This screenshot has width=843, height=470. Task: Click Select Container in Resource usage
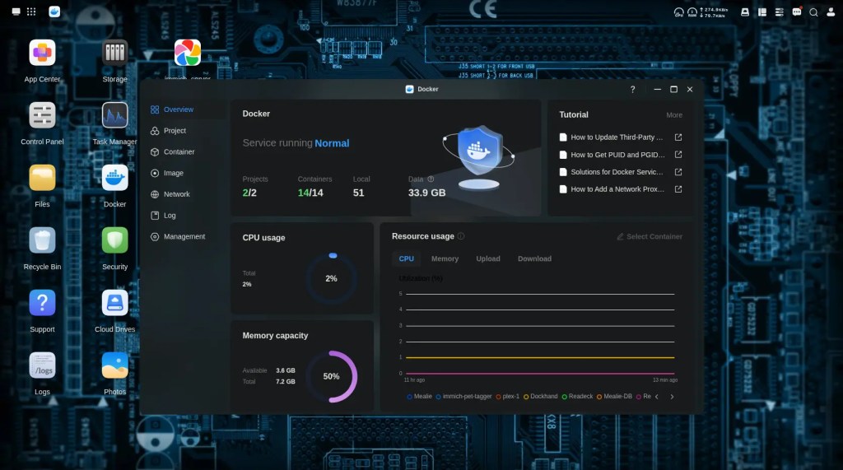tap(650, 236)
